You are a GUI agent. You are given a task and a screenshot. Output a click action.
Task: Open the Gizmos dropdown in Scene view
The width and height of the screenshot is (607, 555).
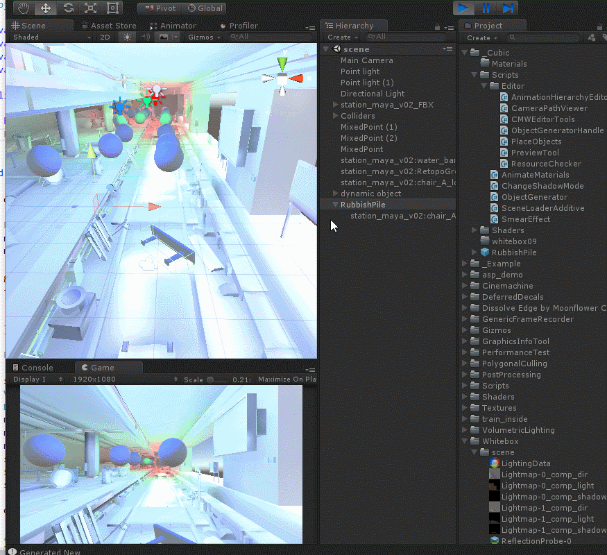coord(203,37)
